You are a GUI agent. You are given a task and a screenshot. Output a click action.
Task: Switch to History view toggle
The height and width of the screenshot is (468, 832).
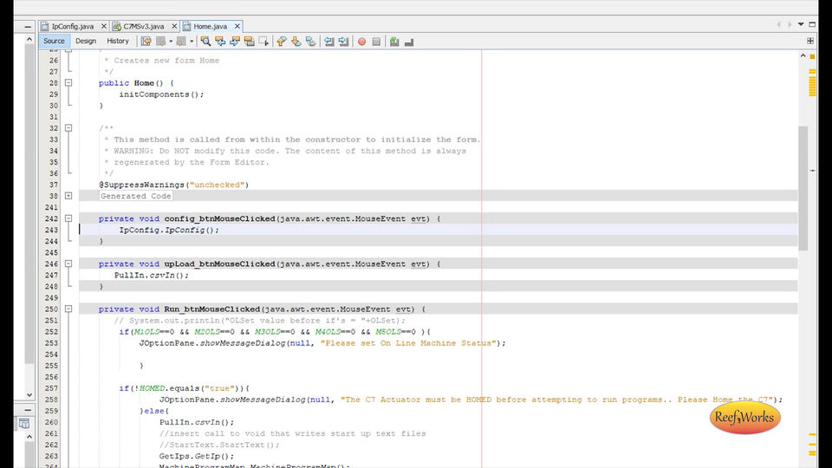point(118,41)
